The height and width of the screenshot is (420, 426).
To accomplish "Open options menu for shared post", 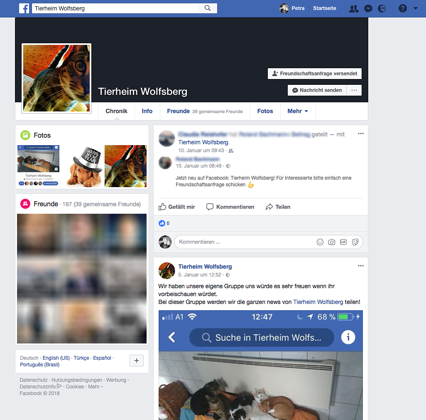I will pos(360,133).
